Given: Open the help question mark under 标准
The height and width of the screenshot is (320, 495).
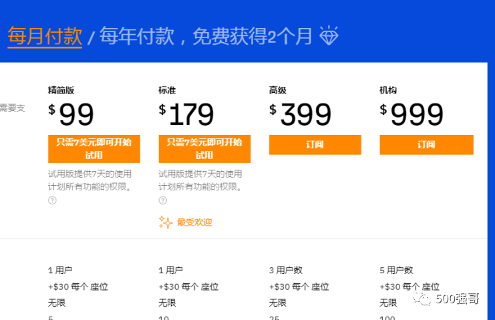Looking at the screenshot, I should tap(162, 200).
